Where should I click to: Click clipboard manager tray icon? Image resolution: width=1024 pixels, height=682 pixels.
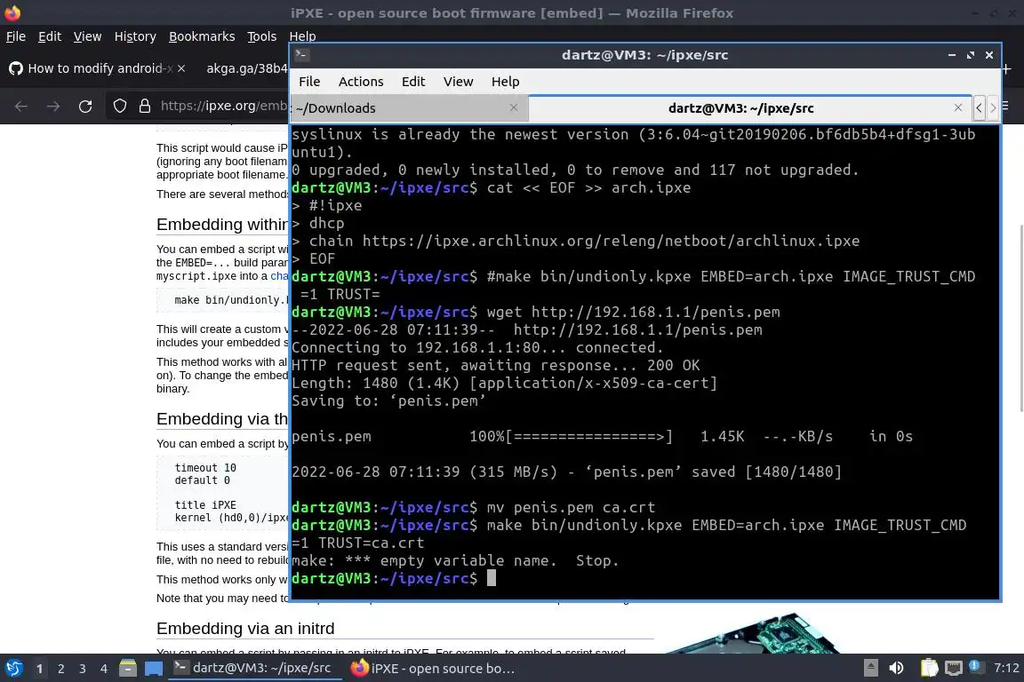click(x=929, y=668)
